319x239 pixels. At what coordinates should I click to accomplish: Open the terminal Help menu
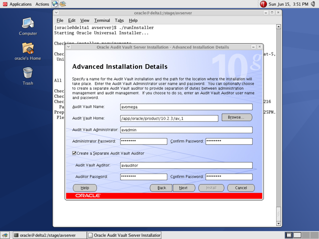(133, 20)
